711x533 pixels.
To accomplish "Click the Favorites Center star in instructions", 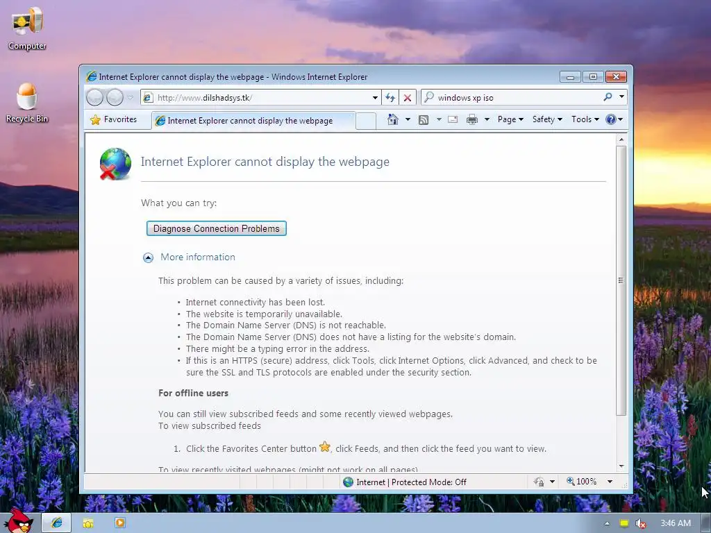I will click(x=325, y=448).
